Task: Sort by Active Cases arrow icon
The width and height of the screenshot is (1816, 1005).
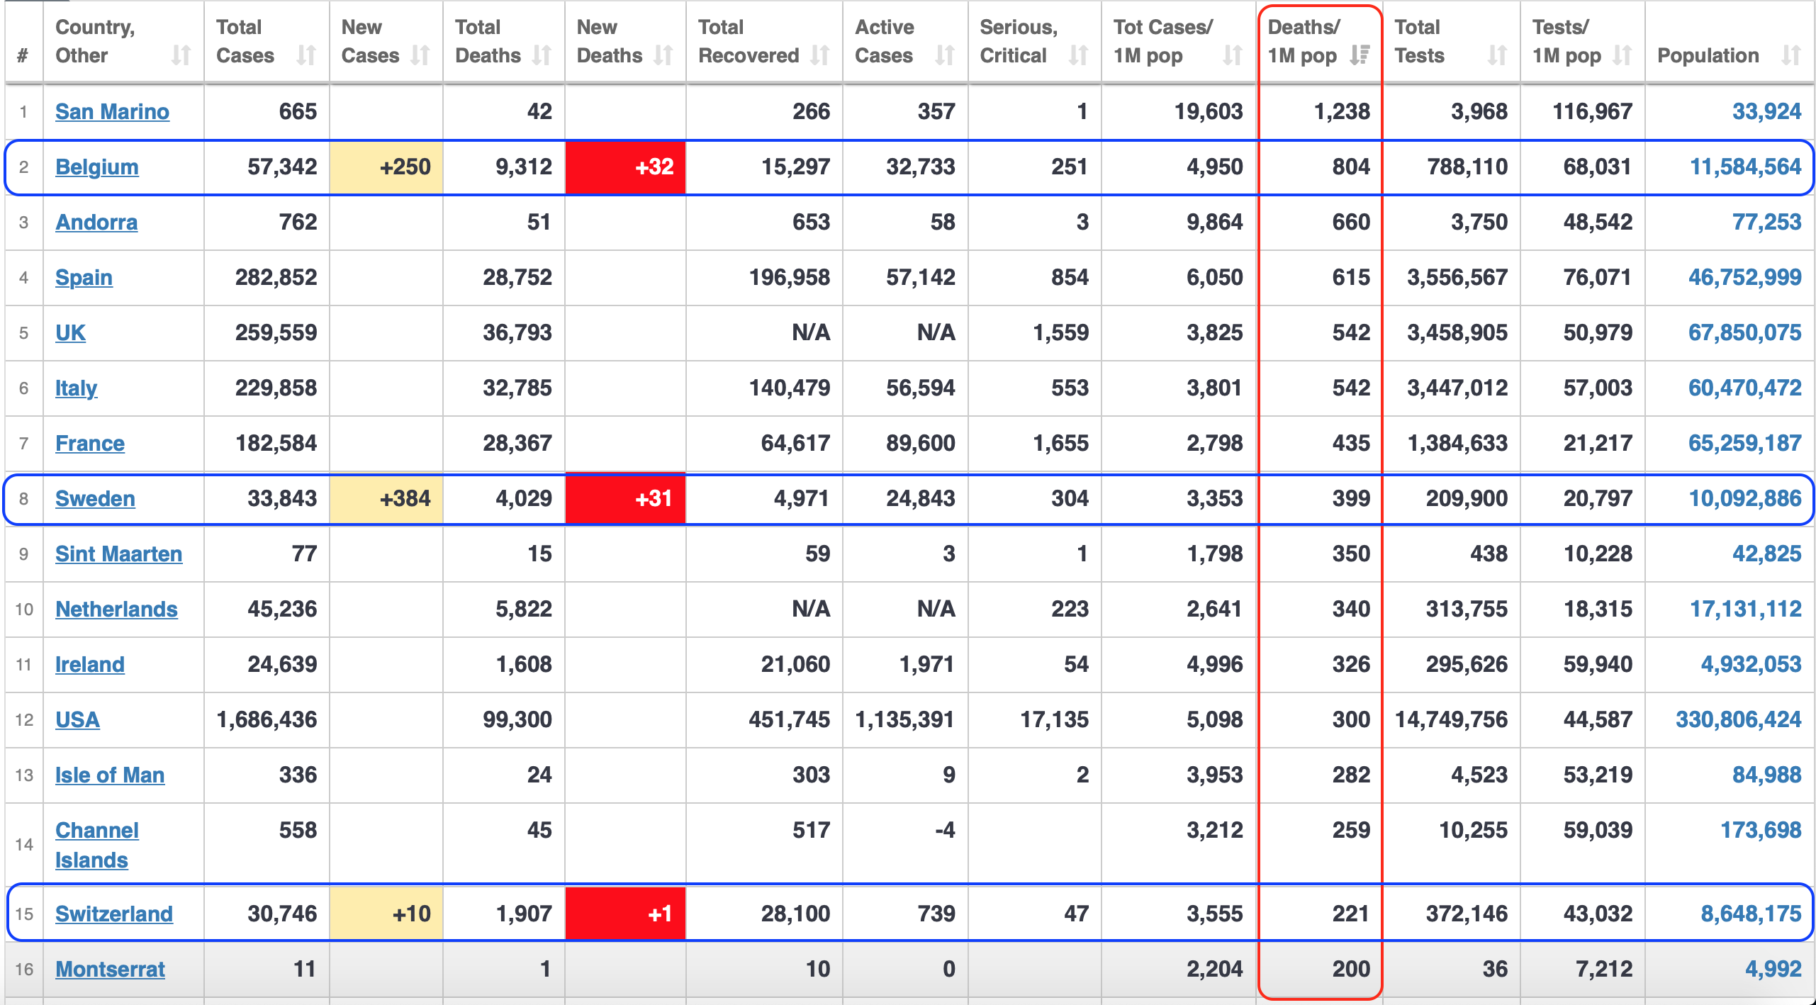Action: pos(945,55)
